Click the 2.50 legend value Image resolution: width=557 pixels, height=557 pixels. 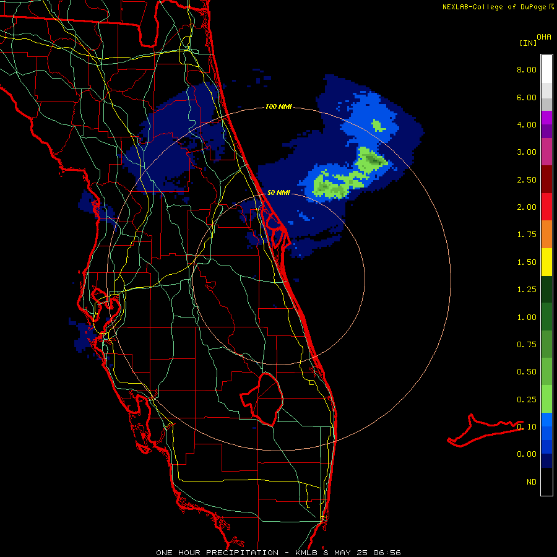point(527,179)
